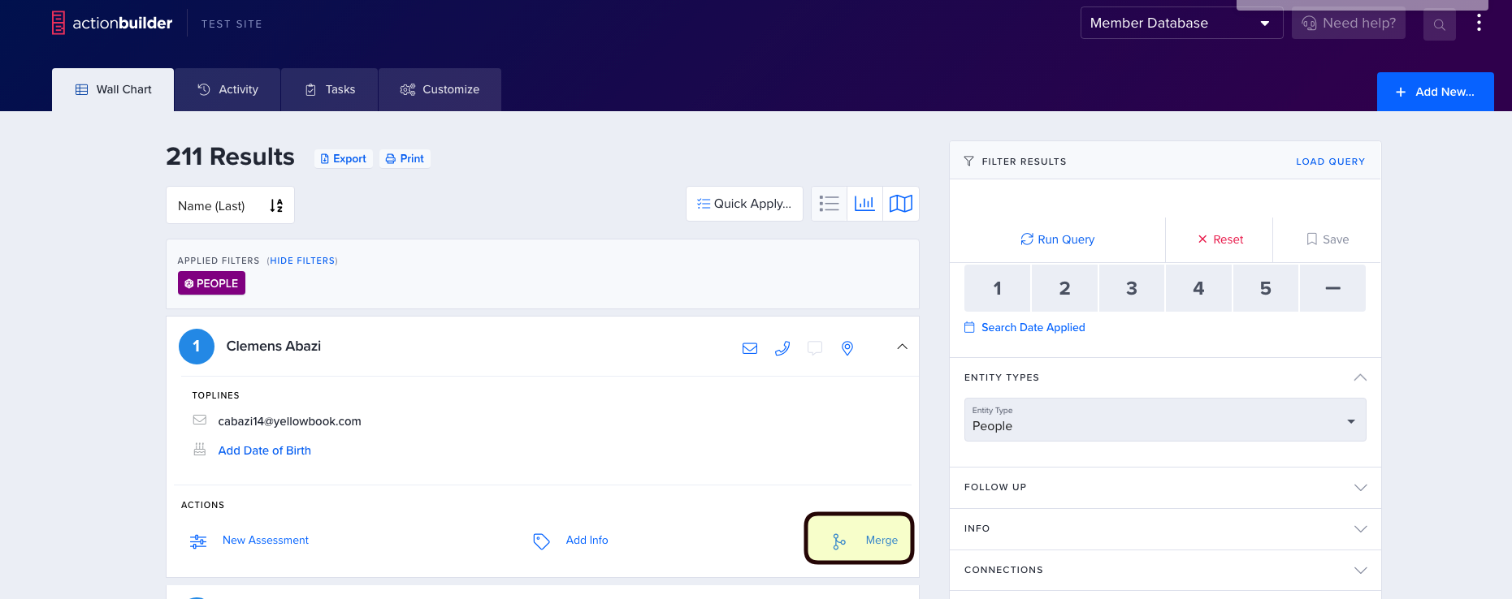Click the sliders icon beside New Assessment
This screenshot has height=599, width=1512.
pos(198,541)
